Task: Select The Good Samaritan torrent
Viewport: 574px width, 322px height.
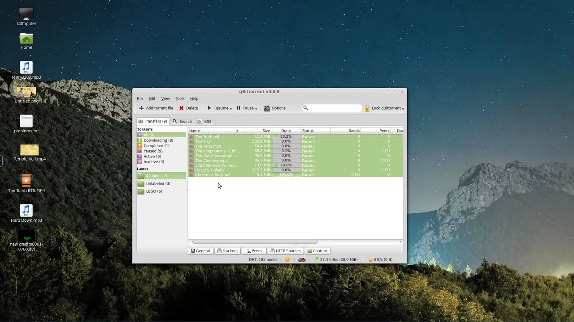Action: pyautogui.click(x=295, y=156)
